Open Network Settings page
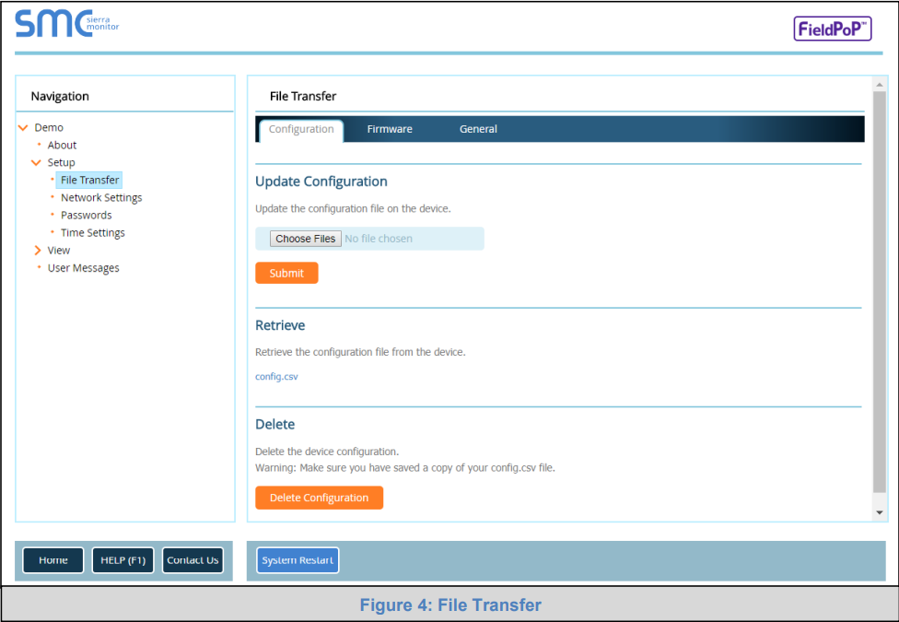The width and height of the screenshot is (899, 622). tap(101, 198)
